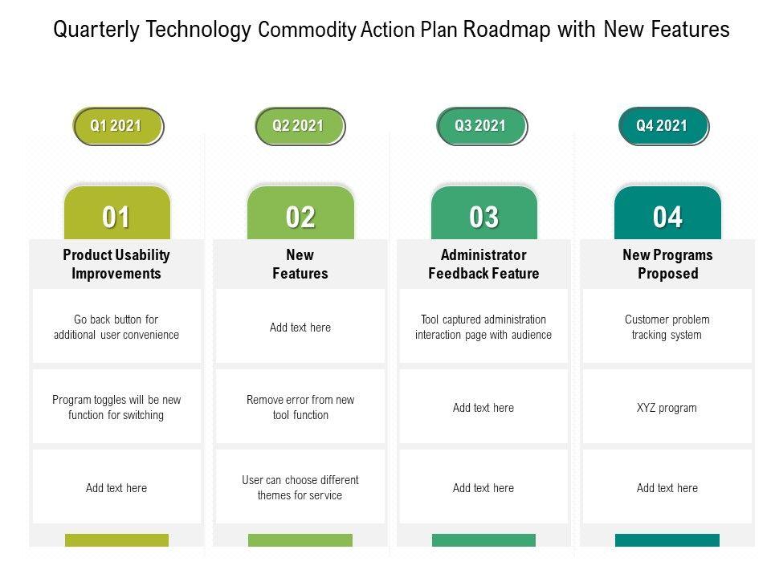The image size is (771, 578).
Task: Click the teal color bar under column four
Action: (x=667, y=540)
